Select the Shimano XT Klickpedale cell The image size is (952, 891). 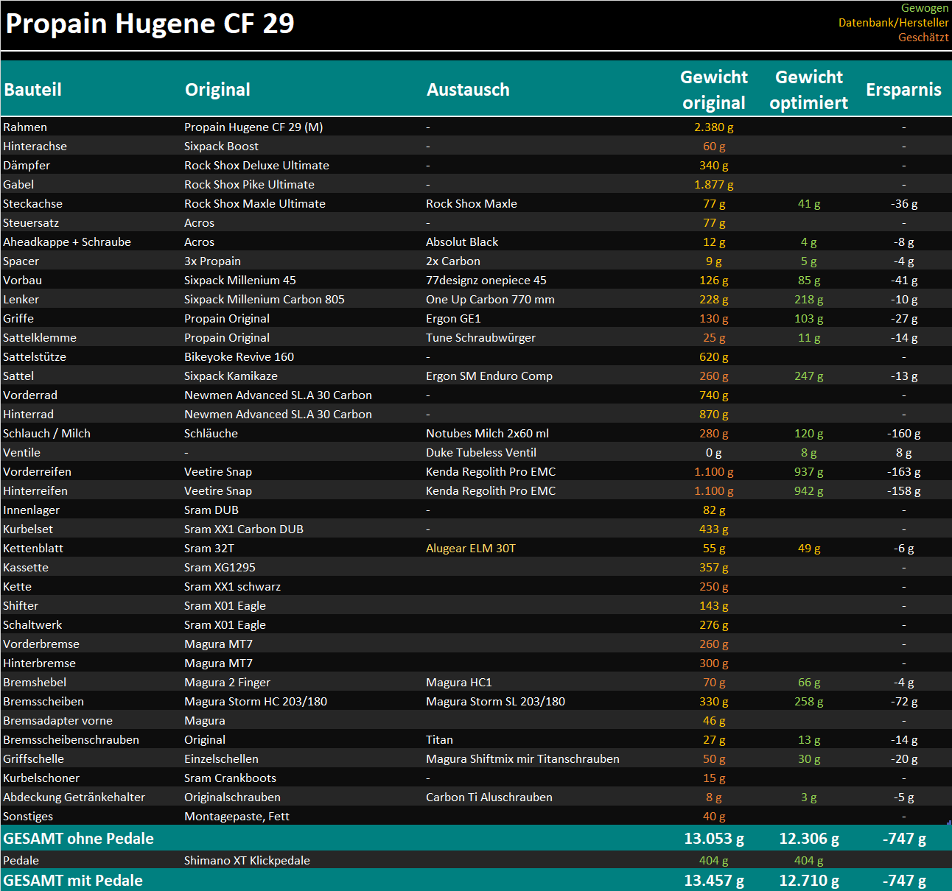[247, 861]
